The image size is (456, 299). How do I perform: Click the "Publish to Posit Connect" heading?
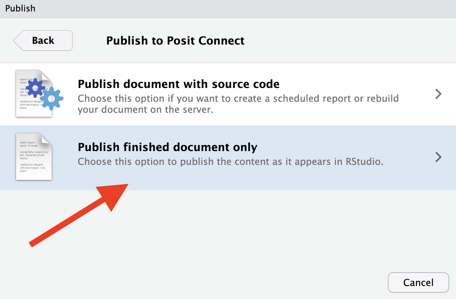pyautogui.click(x=175, y=41)
